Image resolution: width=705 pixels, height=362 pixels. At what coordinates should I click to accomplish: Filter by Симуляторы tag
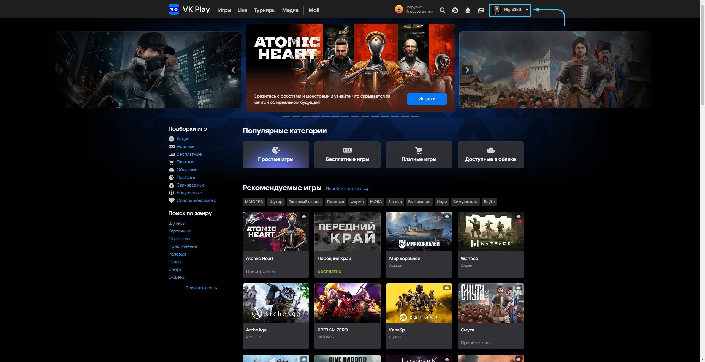click(465, 202)
